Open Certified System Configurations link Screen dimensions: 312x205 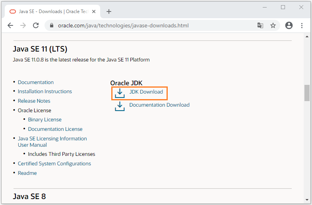click(x=54, y=164)
